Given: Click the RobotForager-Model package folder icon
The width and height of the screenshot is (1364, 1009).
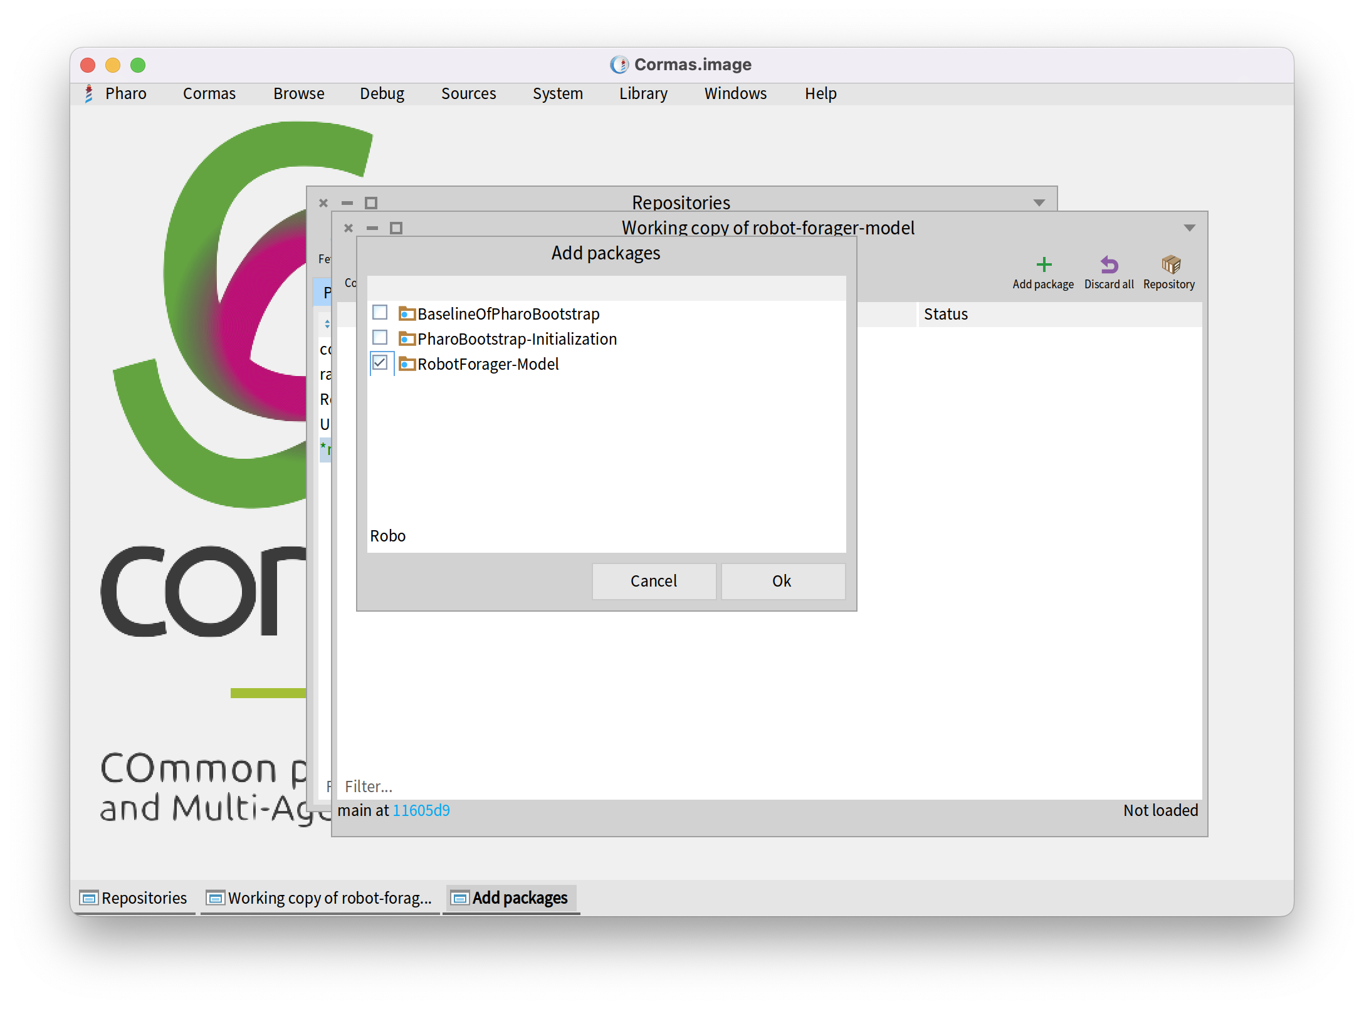Looking at the screenshot, I should 407,364.
